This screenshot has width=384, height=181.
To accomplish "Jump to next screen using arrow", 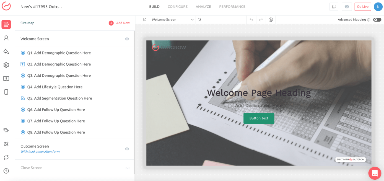I will [199, 20].
